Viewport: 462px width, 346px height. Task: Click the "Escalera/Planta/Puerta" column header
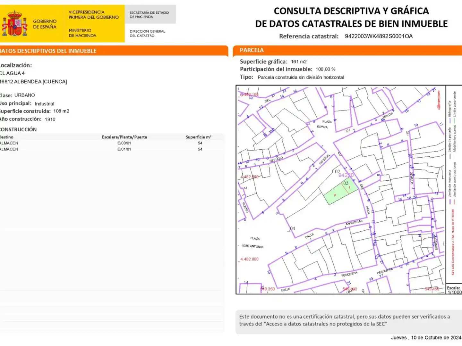124,137
